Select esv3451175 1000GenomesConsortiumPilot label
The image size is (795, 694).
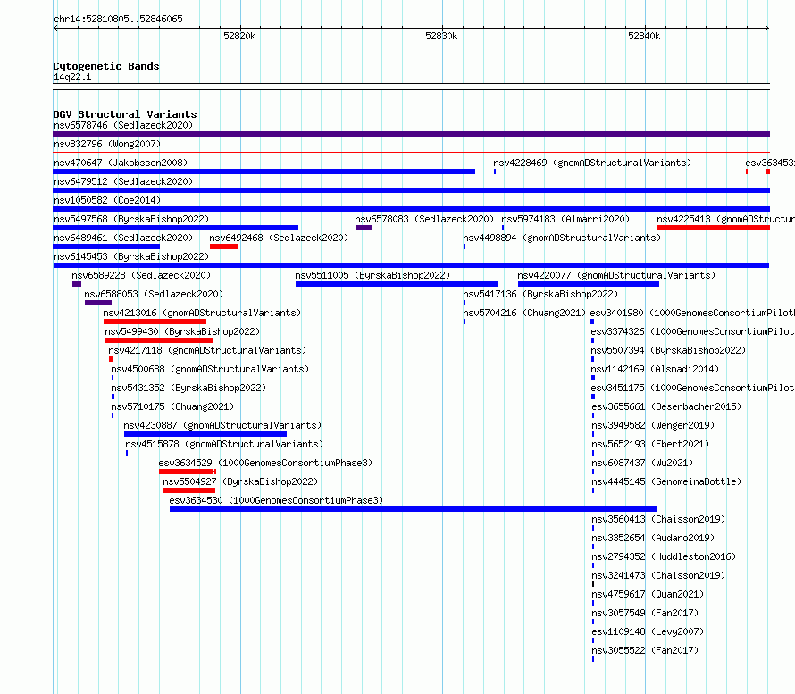coord(692,388)
